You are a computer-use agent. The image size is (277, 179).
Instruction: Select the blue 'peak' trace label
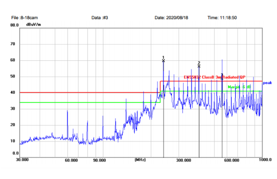267,83
